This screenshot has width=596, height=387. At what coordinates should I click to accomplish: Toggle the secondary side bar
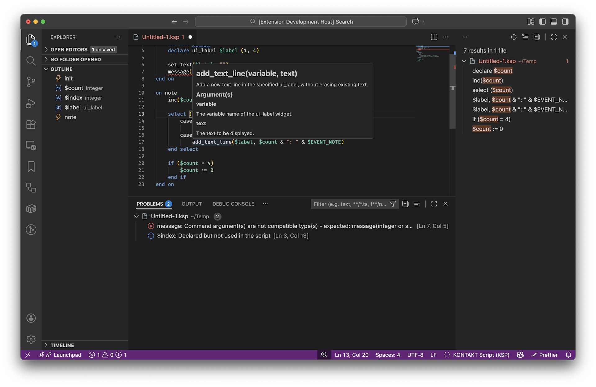point(566,22)
